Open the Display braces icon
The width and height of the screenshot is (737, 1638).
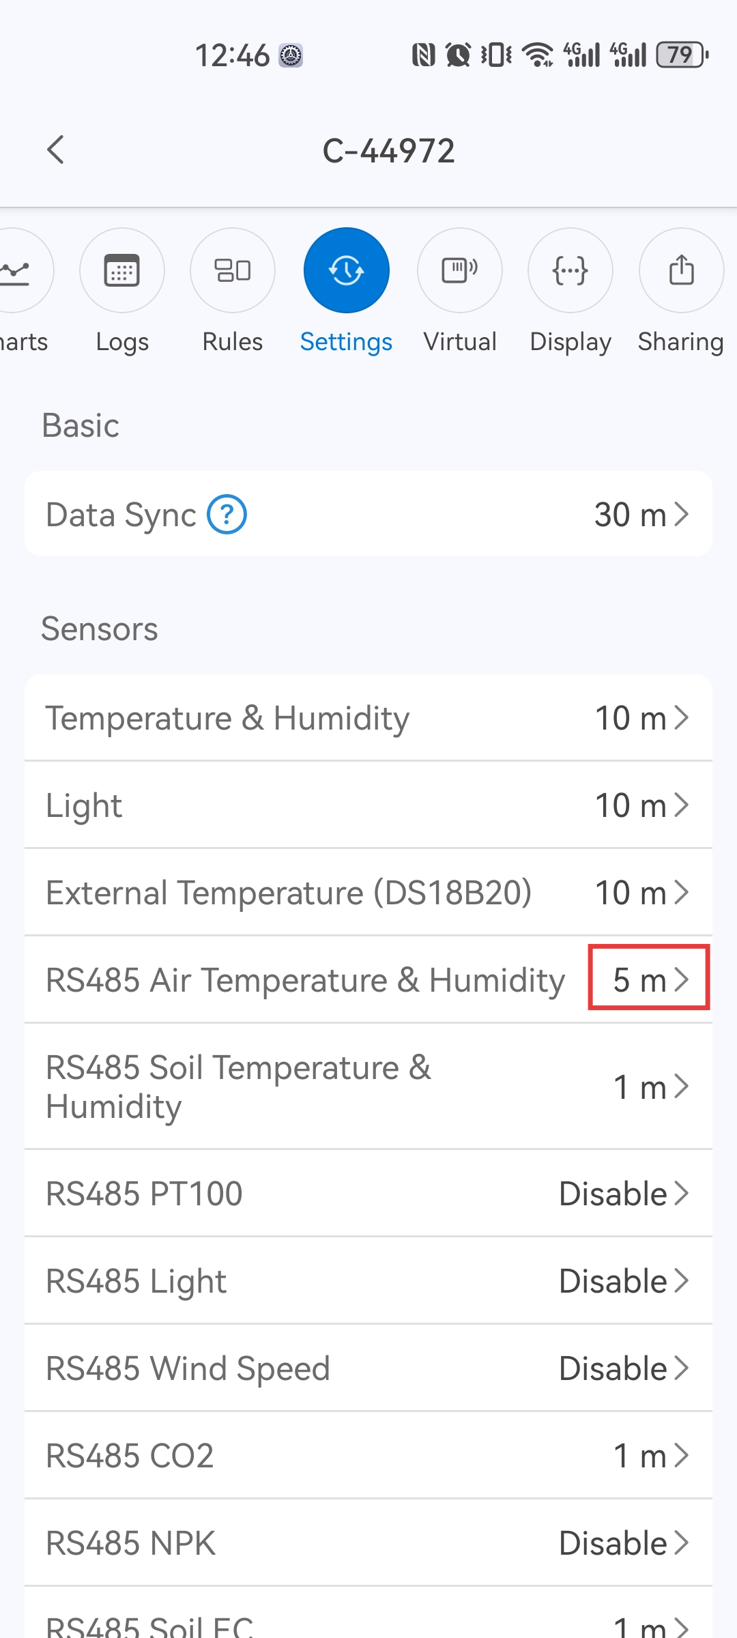pos(570,270)
